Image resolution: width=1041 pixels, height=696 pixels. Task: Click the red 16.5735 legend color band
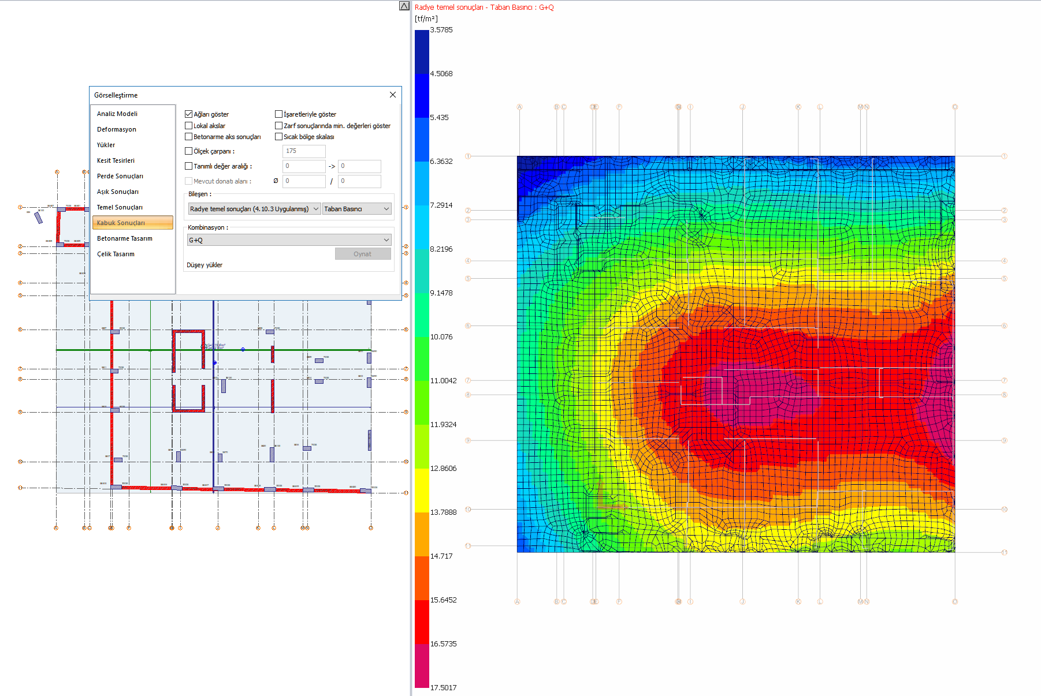point(422,622)
